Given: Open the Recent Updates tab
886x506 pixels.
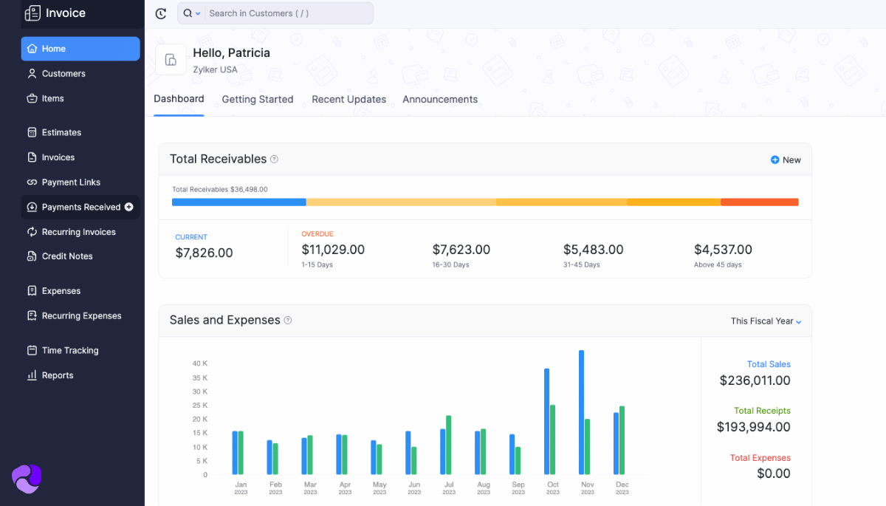Looking at the screenshot, I should click(x=348, y=99).
